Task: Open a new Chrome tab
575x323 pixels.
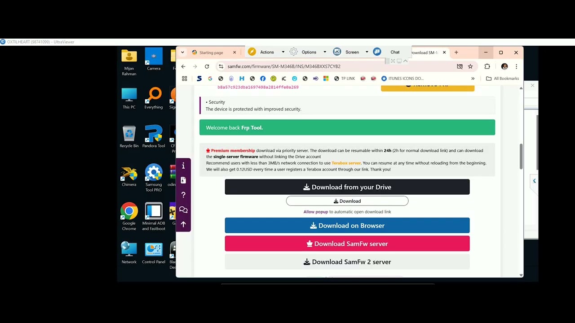Action: click(456, 52)
